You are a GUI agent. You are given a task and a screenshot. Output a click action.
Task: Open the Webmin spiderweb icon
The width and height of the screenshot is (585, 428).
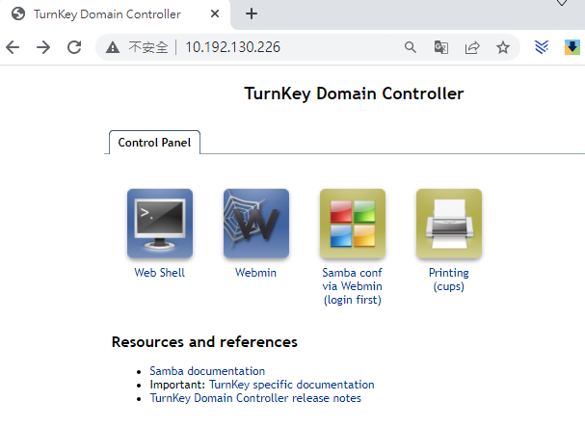coord(256,224)
